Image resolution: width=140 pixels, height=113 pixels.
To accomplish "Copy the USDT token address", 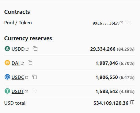I will click(34, 91).
